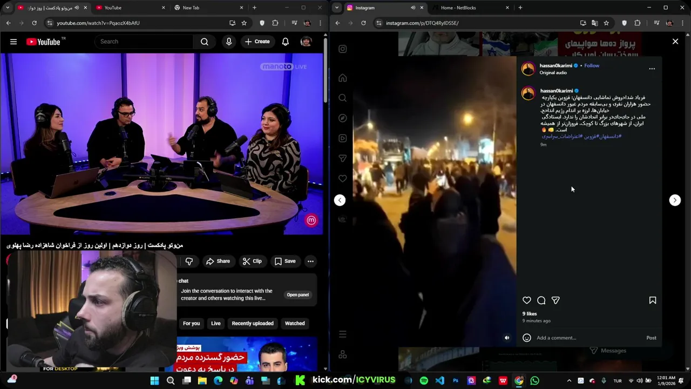
Task: Select the Watched filter chip
Action: tap(295, 323)
